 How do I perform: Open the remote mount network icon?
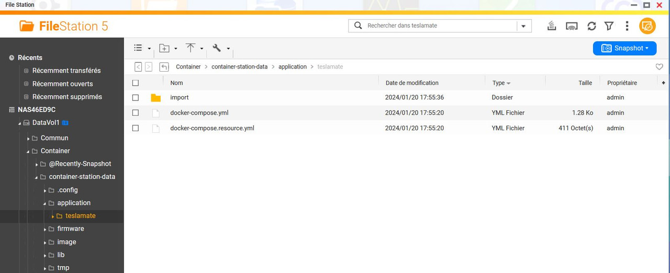tap(572, 26)
